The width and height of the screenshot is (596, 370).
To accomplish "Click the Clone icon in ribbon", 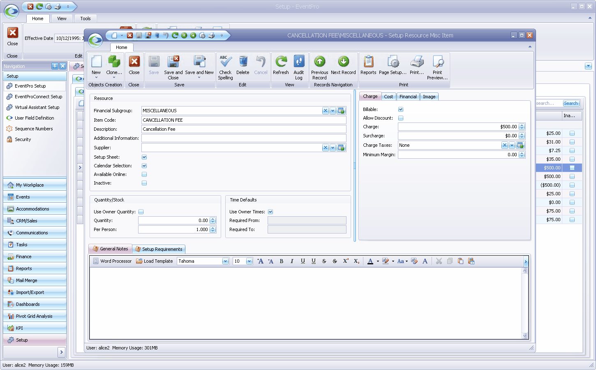I will [114, 62].
